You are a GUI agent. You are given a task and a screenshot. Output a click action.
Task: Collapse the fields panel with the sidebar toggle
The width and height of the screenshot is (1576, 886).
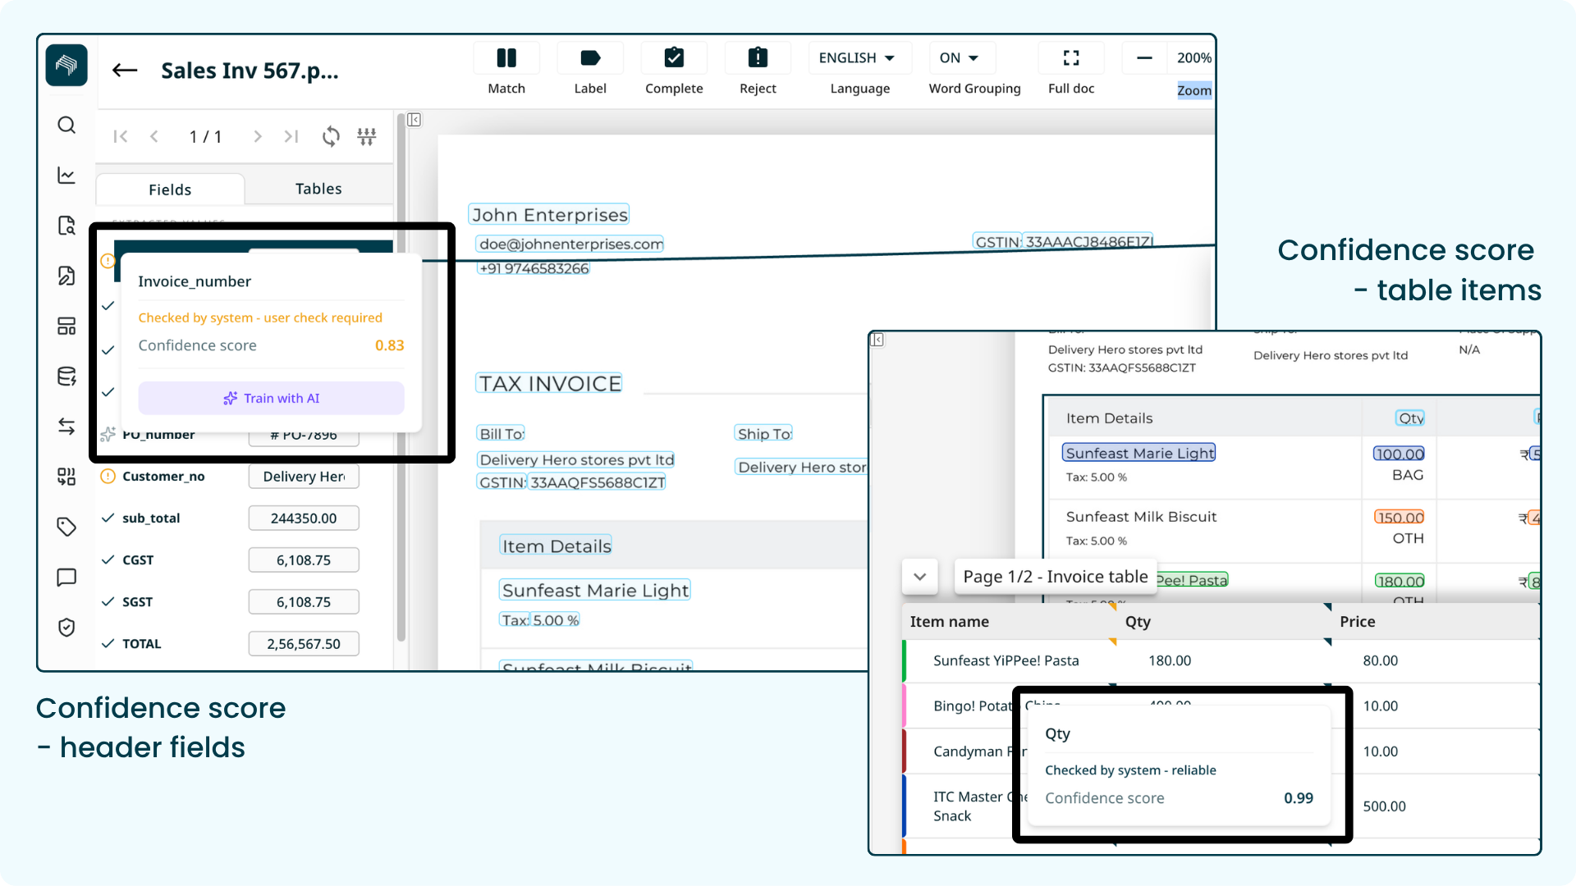(415, 120)
